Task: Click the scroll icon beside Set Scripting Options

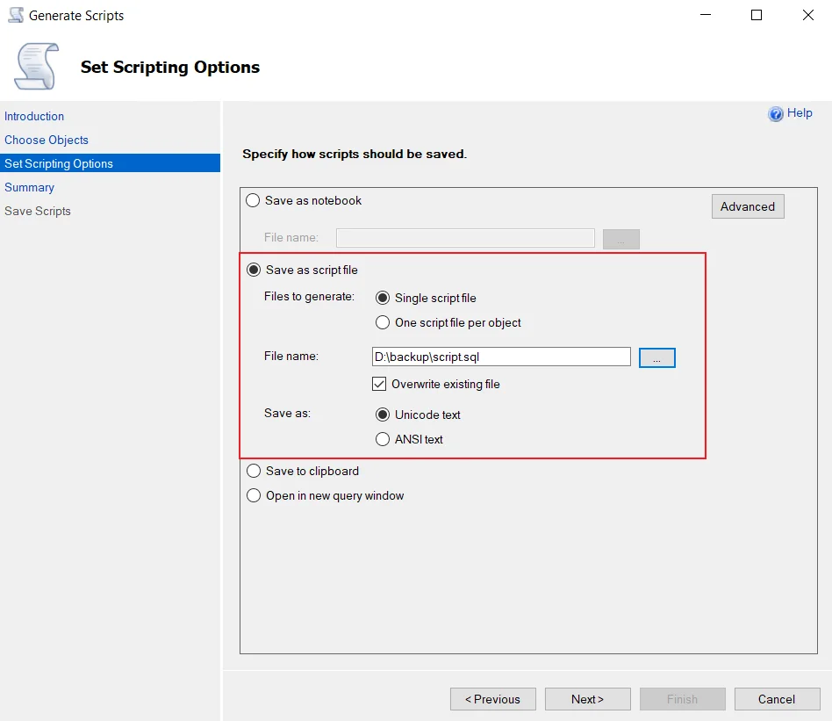Action: (x=37, y=67)
